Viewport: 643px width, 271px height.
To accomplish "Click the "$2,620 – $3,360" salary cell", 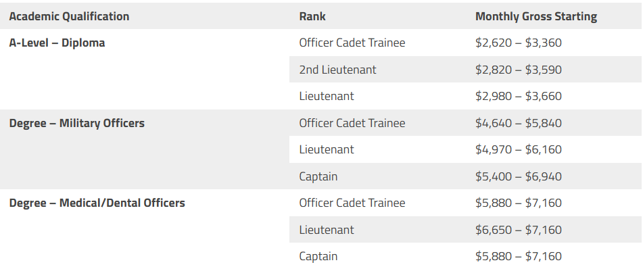I will pyautogui.click(x=519, y=43).
